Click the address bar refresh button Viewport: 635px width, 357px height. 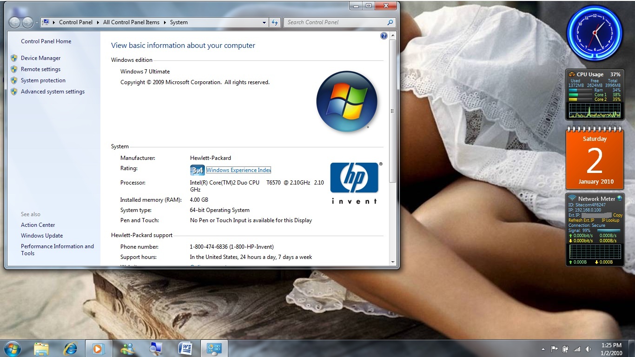pyautogui.click(x=275, y=22)
